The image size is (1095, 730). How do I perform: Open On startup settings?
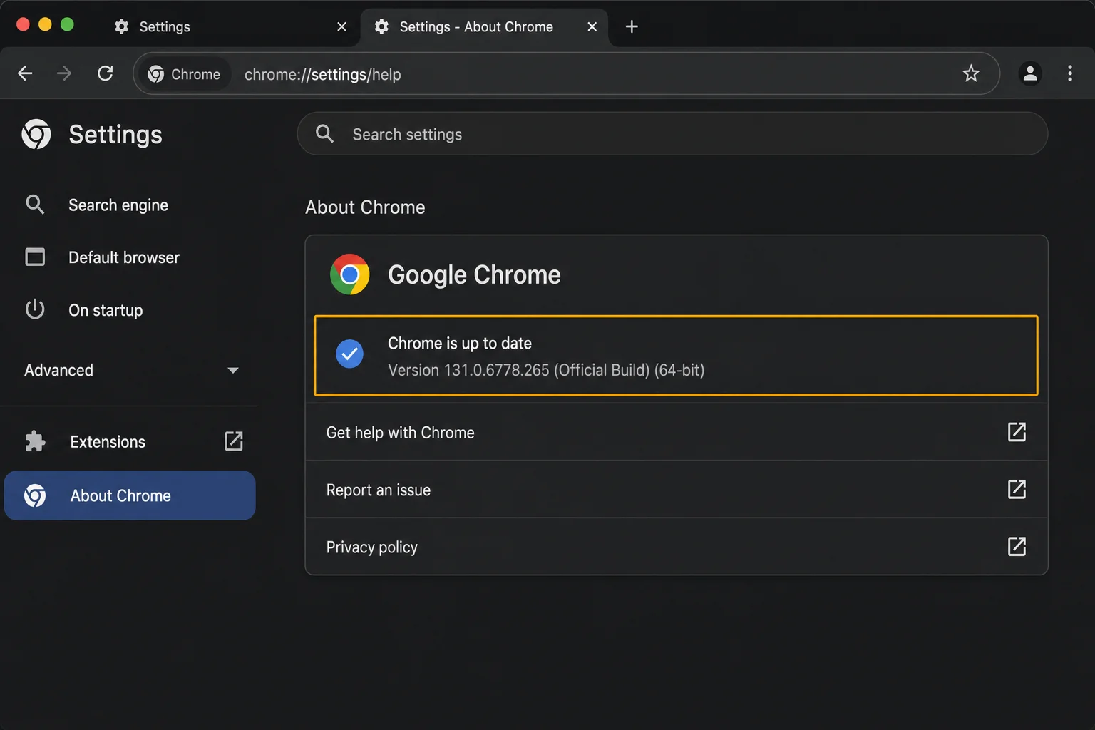click(129, 310)
